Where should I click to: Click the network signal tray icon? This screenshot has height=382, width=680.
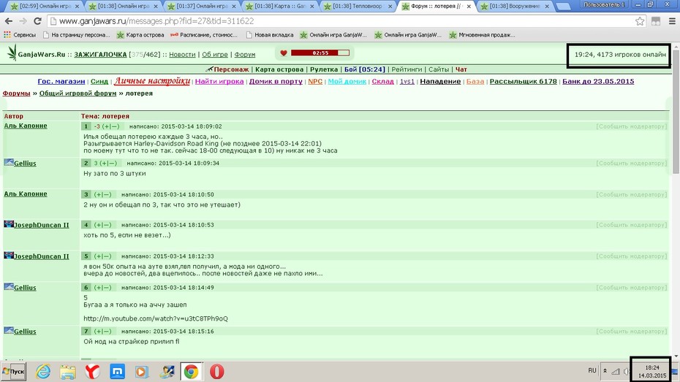coord(616,371)
